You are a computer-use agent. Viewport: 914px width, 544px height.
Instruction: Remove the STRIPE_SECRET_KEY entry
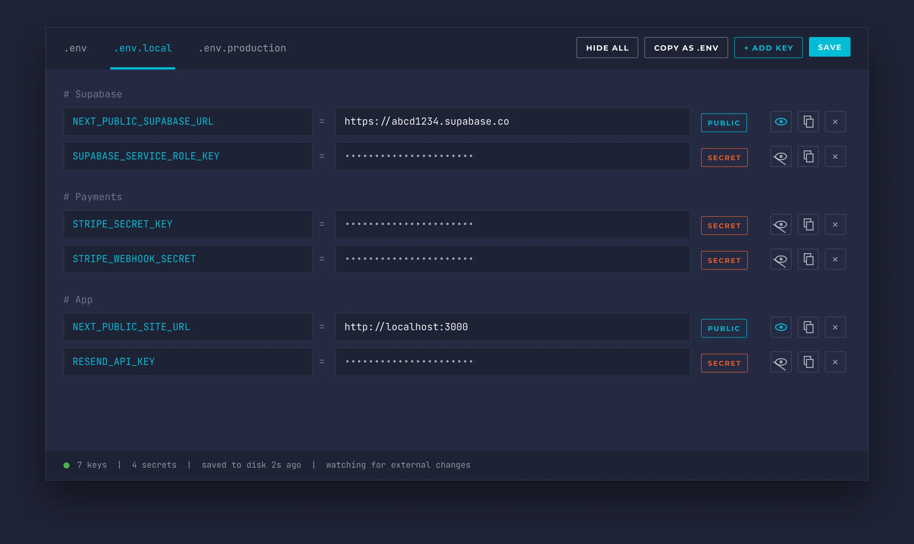835,224
